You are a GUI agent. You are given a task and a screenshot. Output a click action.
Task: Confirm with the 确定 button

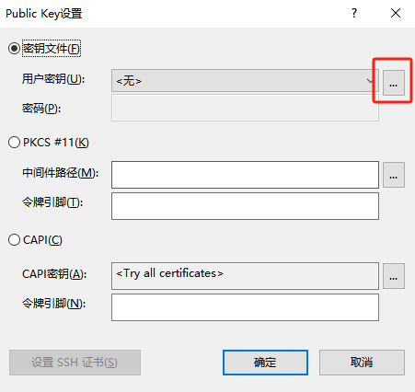[x=265, y=363]
